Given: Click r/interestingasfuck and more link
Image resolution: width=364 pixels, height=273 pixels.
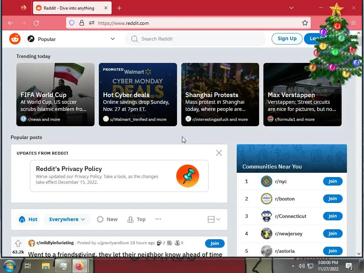Looking at the screenshot, I should click(x=220, y=119).
